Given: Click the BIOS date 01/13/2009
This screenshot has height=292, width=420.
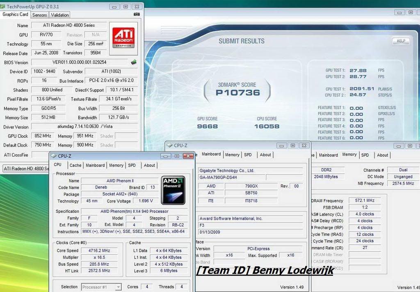Looking at the screenshot, I should 251,232.
